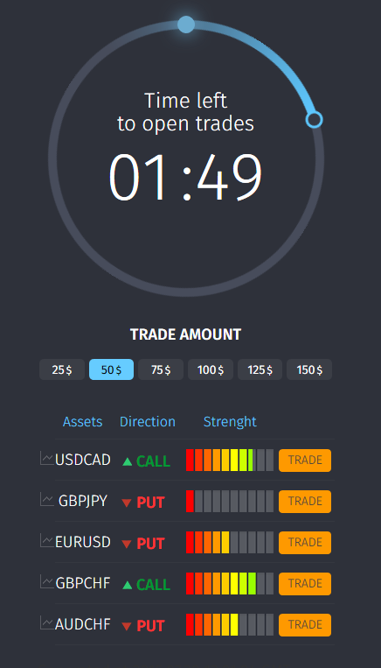381x668 pixels.
Task: Open the GBPJPY chart icon
Action: tap(47, 500)
